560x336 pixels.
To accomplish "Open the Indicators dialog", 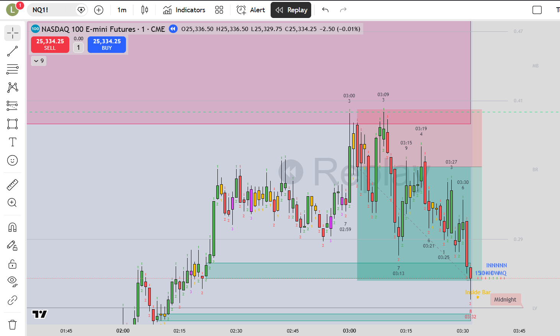I will (x=184, y=10).
